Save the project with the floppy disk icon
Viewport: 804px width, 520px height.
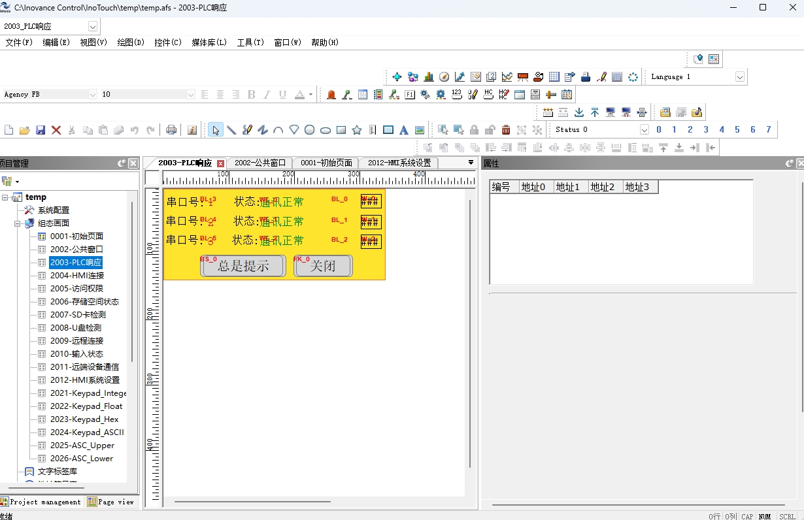click(41, 130)
